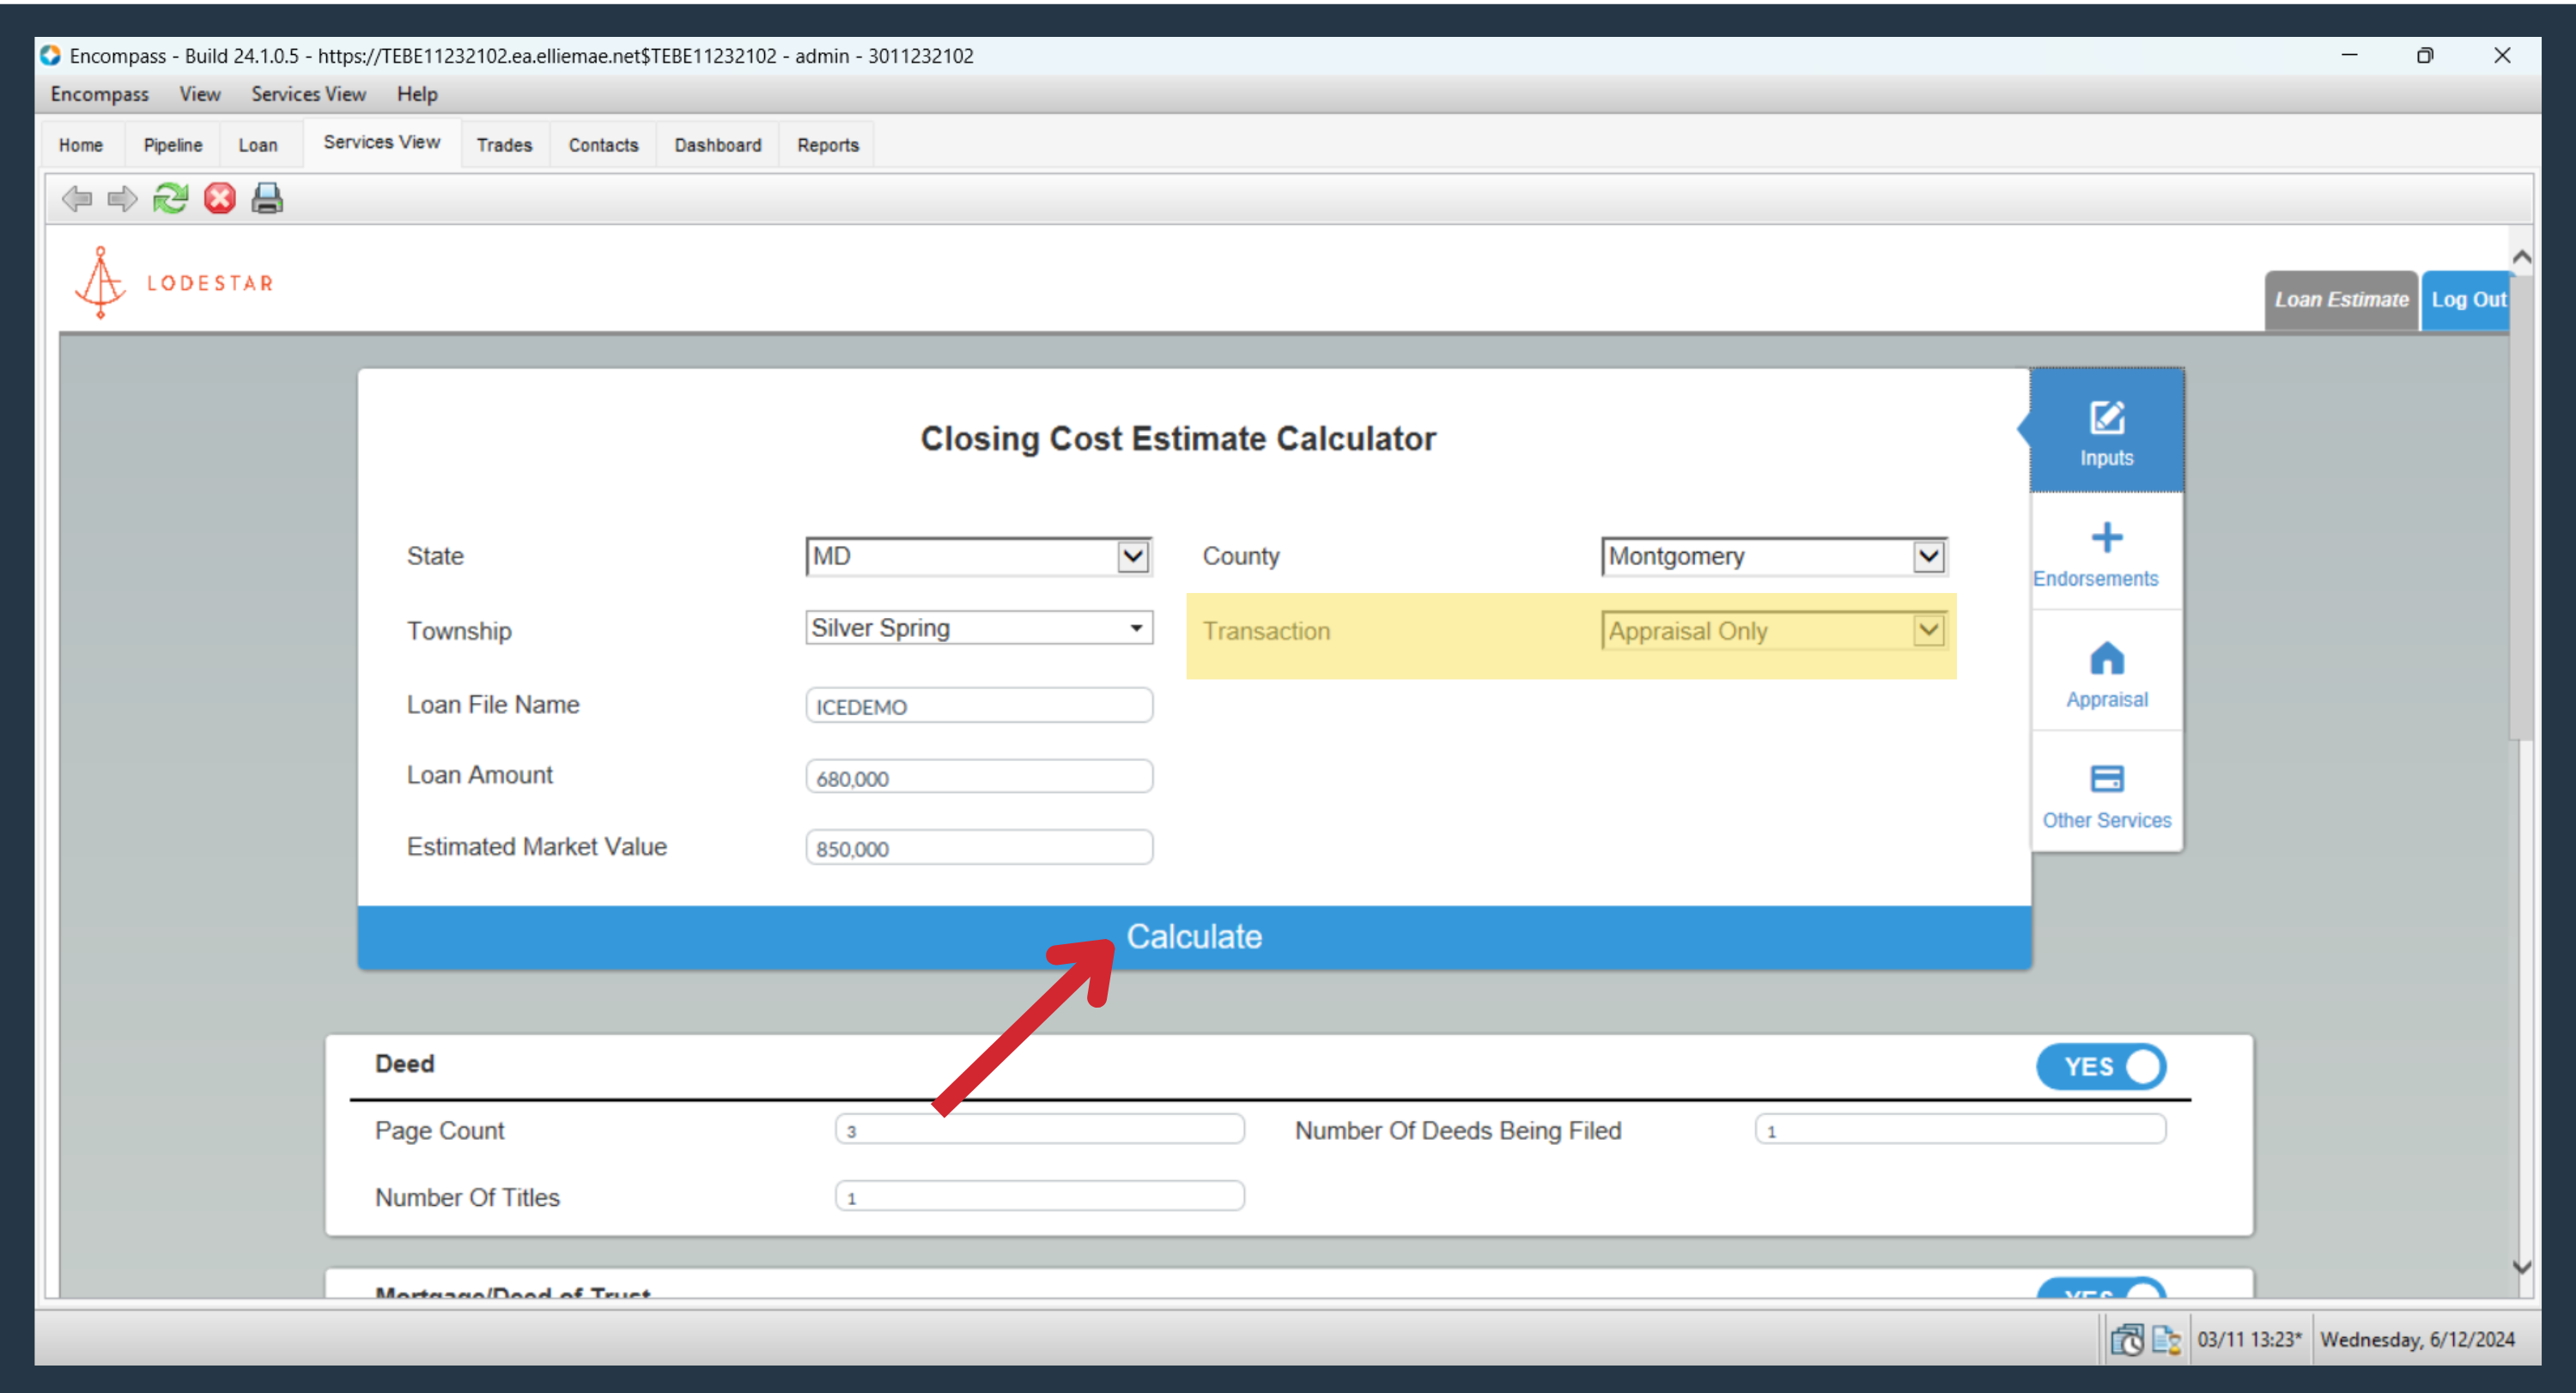Click the forward arrow toolbar icon
2576x1393 pixels.
pos(122,199)
